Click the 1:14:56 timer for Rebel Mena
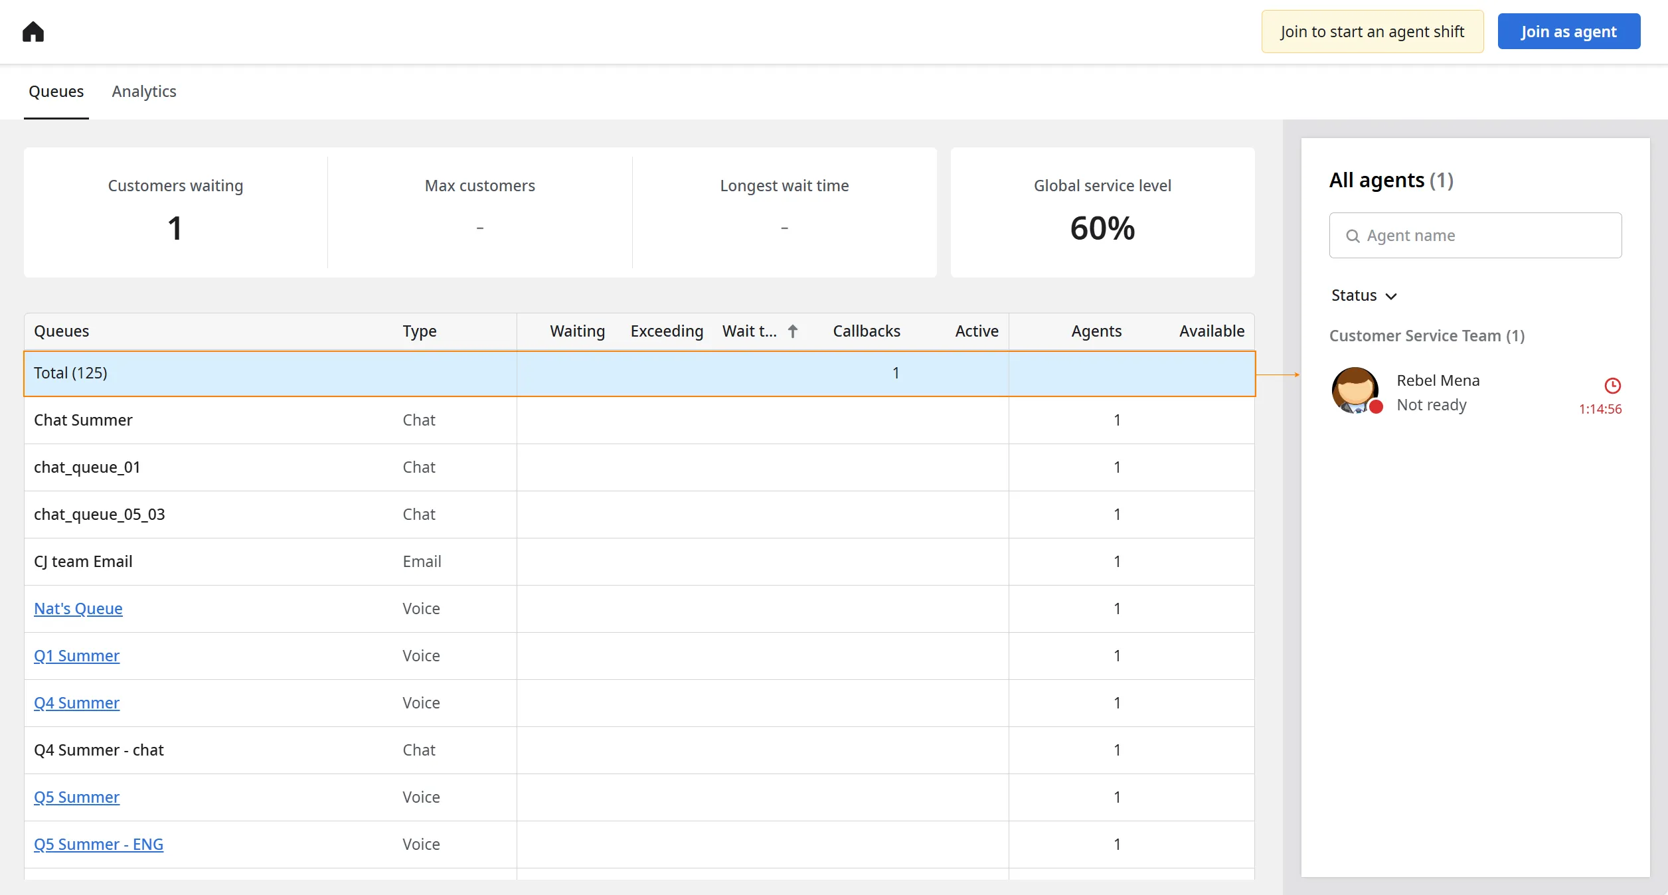The width and height of the screenshot is (1668, 895). tap(1600, 409)
